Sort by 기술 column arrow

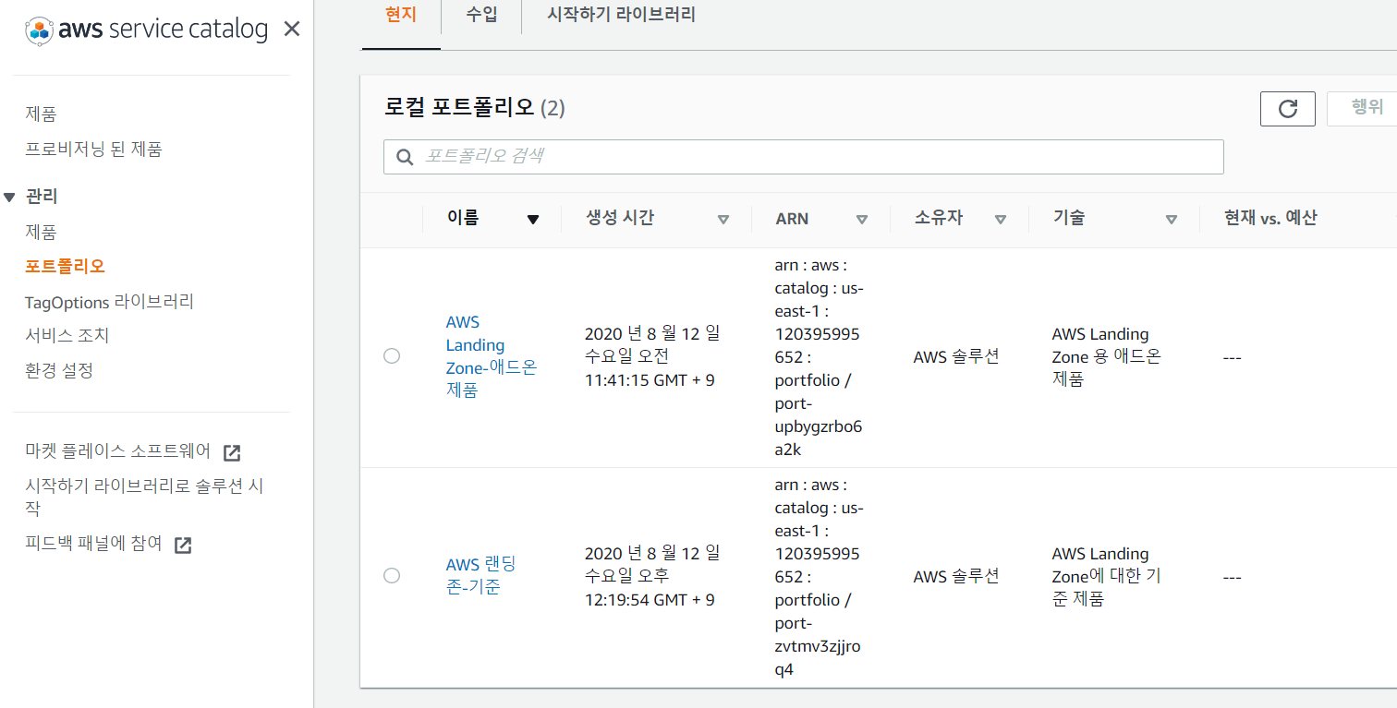[x=1172, y=220]
